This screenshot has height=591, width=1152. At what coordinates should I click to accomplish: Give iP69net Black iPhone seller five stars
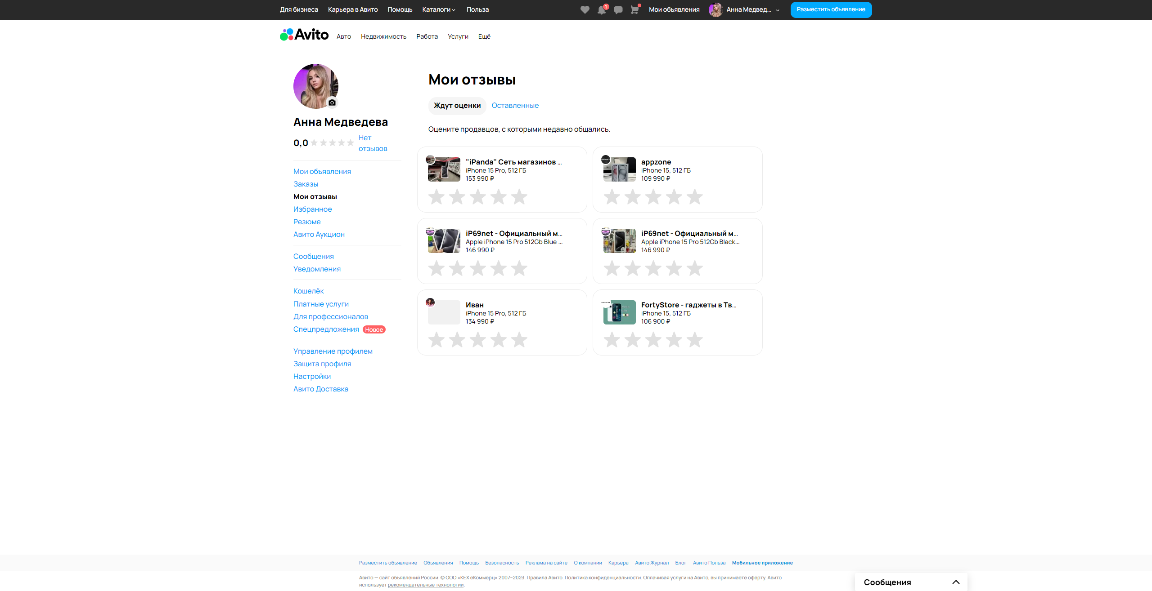click(695, 268)
